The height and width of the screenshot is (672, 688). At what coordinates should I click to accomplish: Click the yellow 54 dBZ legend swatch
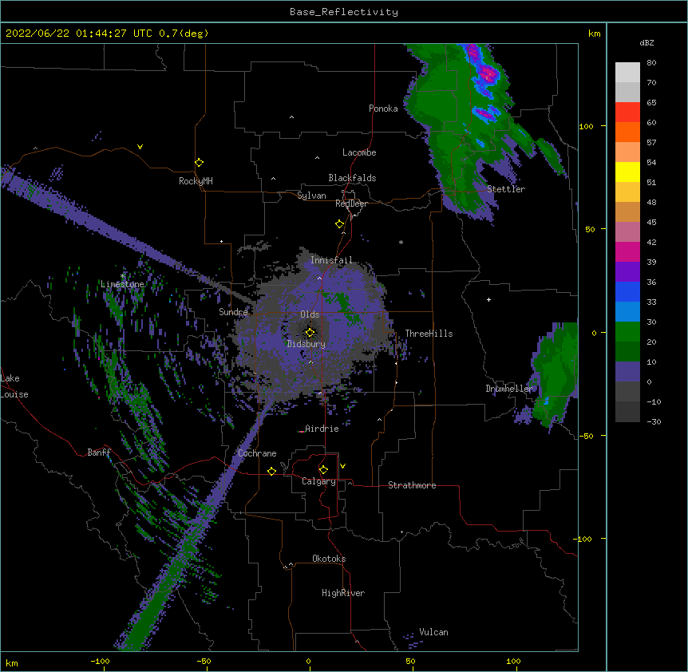[627, 172]
